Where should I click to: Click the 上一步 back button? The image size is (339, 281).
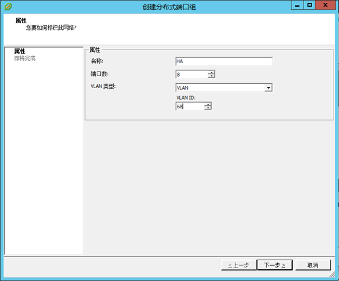239,265
